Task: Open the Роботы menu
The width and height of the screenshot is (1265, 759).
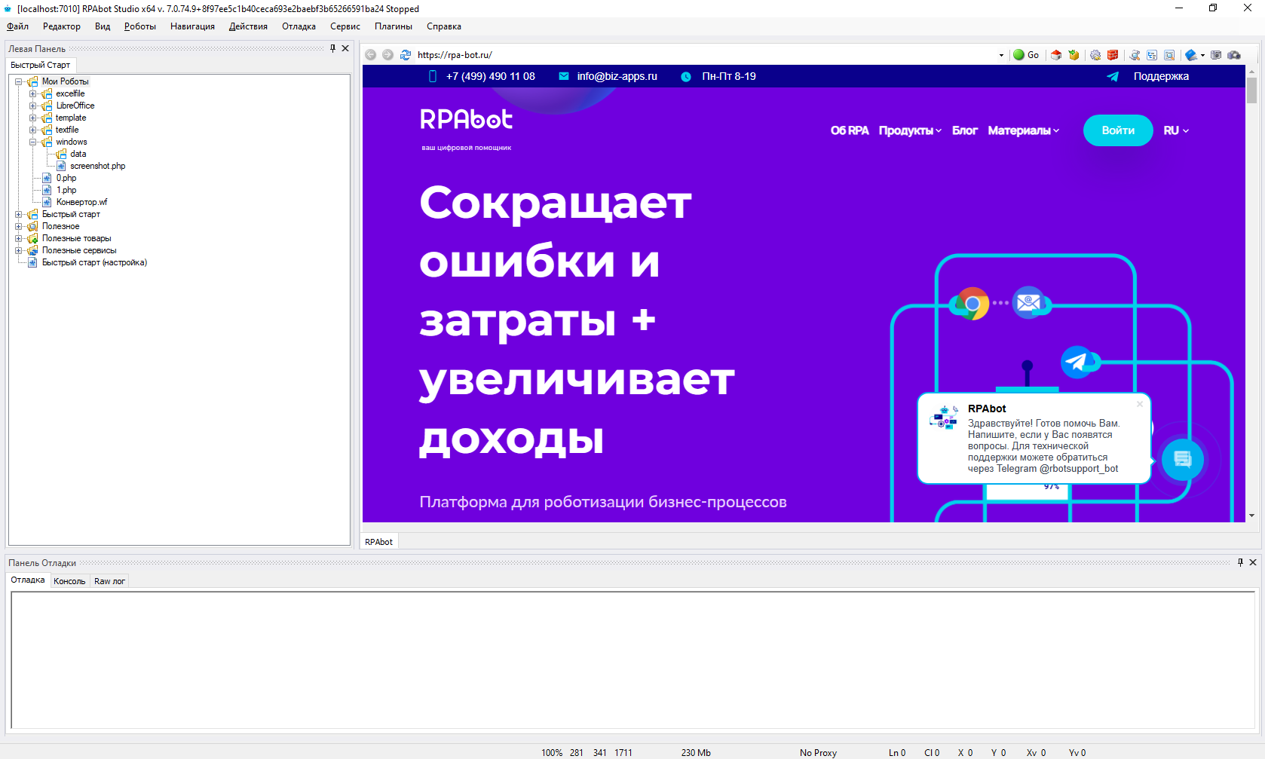Action: pos(140,26)
